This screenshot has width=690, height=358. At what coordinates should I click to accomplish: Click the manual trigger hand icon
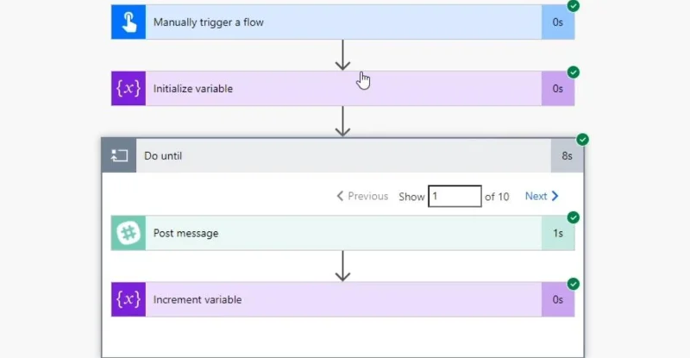pyautogui.click(x=129, y=22)
